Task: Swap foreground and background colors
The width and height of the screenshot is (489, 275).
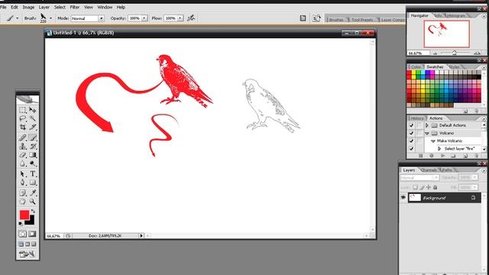Action: coord(33,212)
